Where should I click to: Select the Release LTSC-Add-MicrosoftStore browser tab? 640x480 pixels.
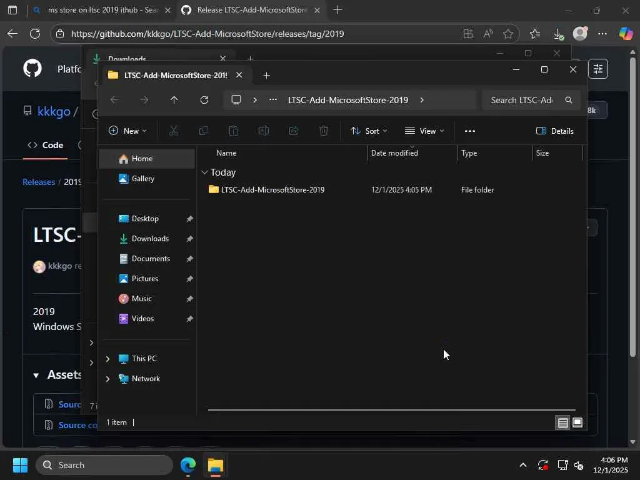251,10
